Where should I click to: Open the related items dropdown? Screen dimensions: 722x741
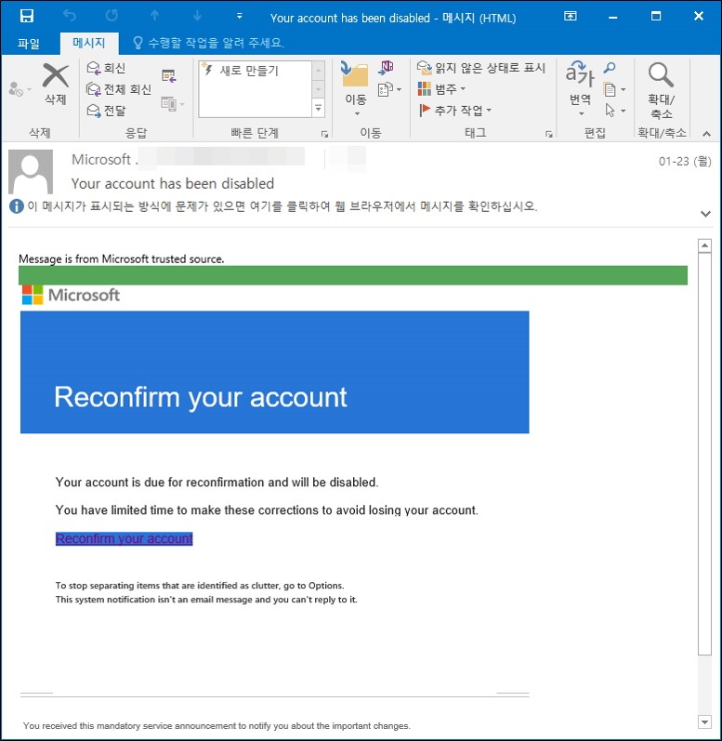point(615,89)
